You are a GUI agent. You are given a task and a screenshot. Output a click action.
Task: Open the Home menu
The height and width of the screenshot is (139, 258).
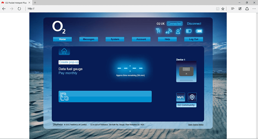[x=62, y=39]
